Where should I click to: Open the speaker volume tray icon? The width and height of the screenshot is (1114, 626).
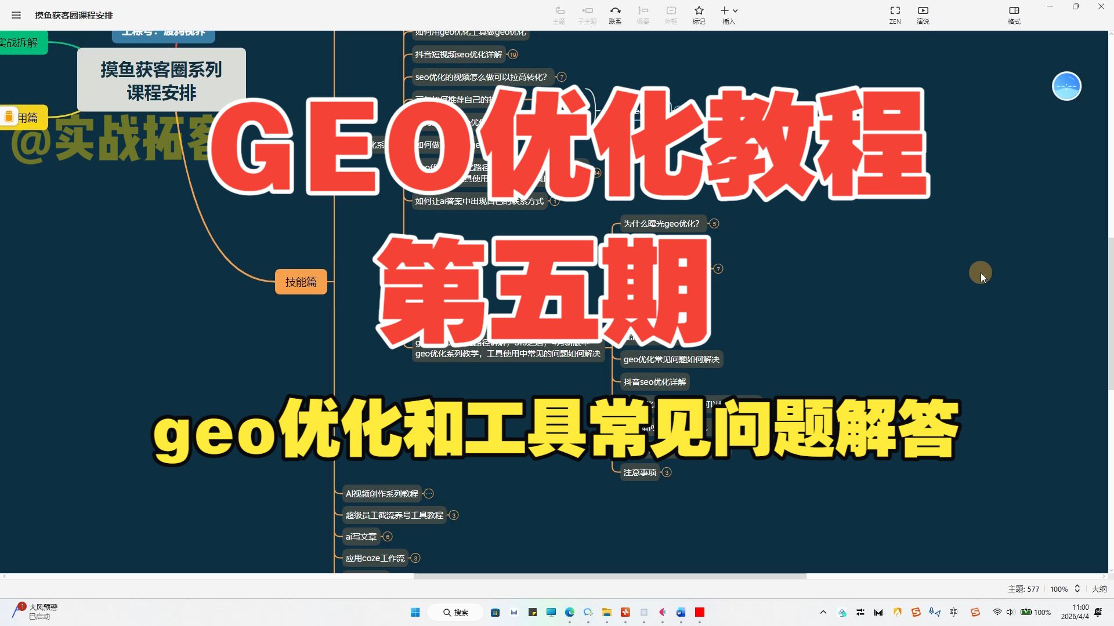tap(1010, 613)
